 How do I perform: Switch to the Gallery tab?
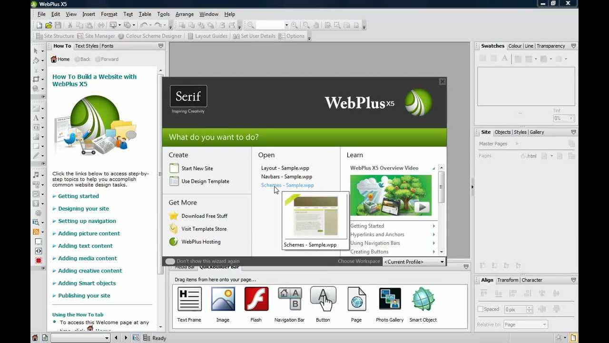(x=537, y=132)
